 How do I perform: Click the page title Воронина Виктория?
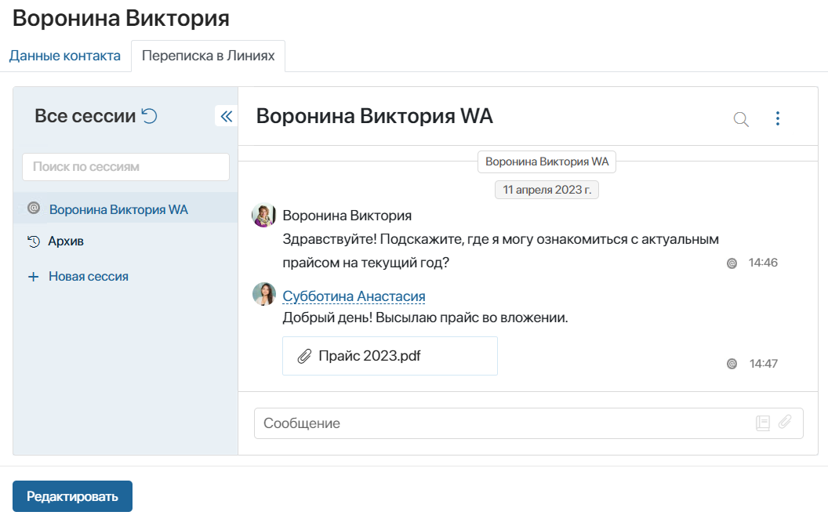click(121, 18)
